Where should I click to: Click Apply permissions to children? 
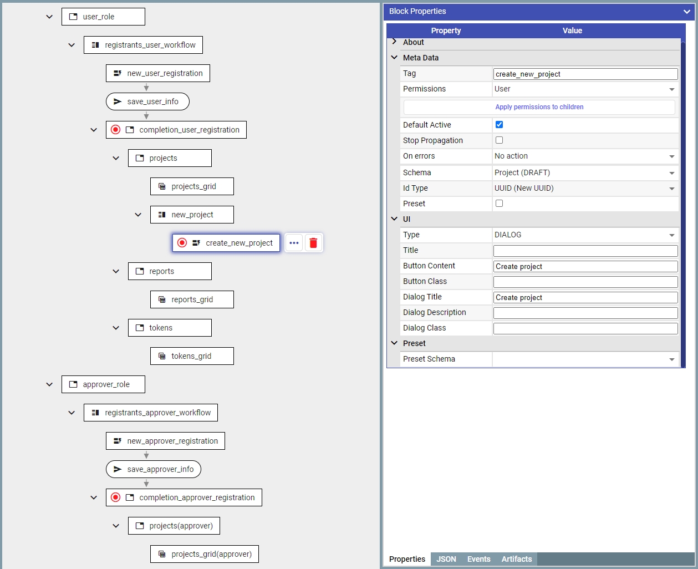(x=539, y=107)
